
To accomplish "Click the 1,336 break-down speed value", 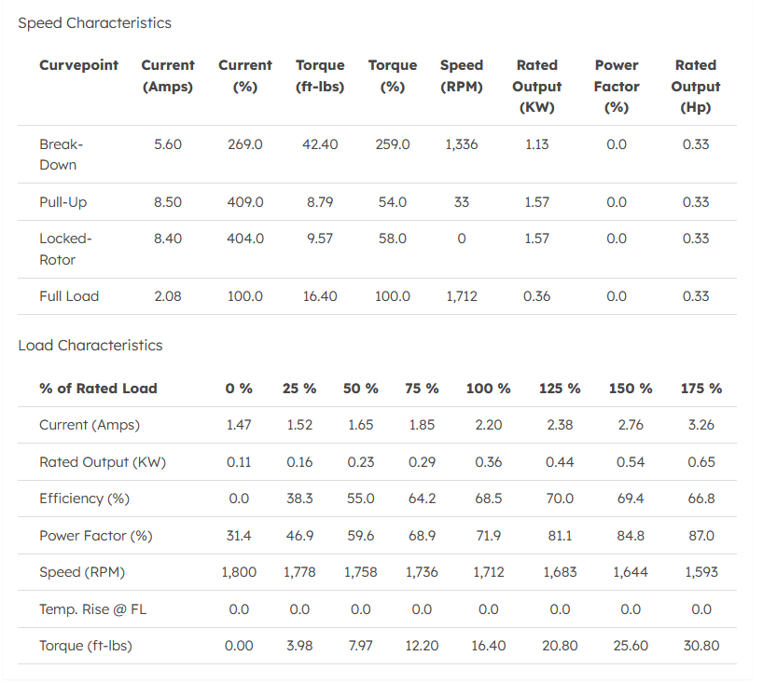I will (x=462, y=144).
